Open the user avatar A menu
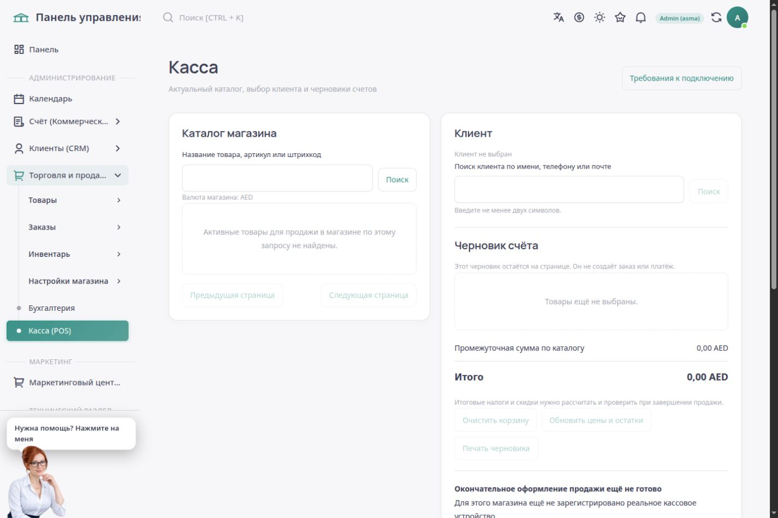778x518 pixels. tap(737, 17)
